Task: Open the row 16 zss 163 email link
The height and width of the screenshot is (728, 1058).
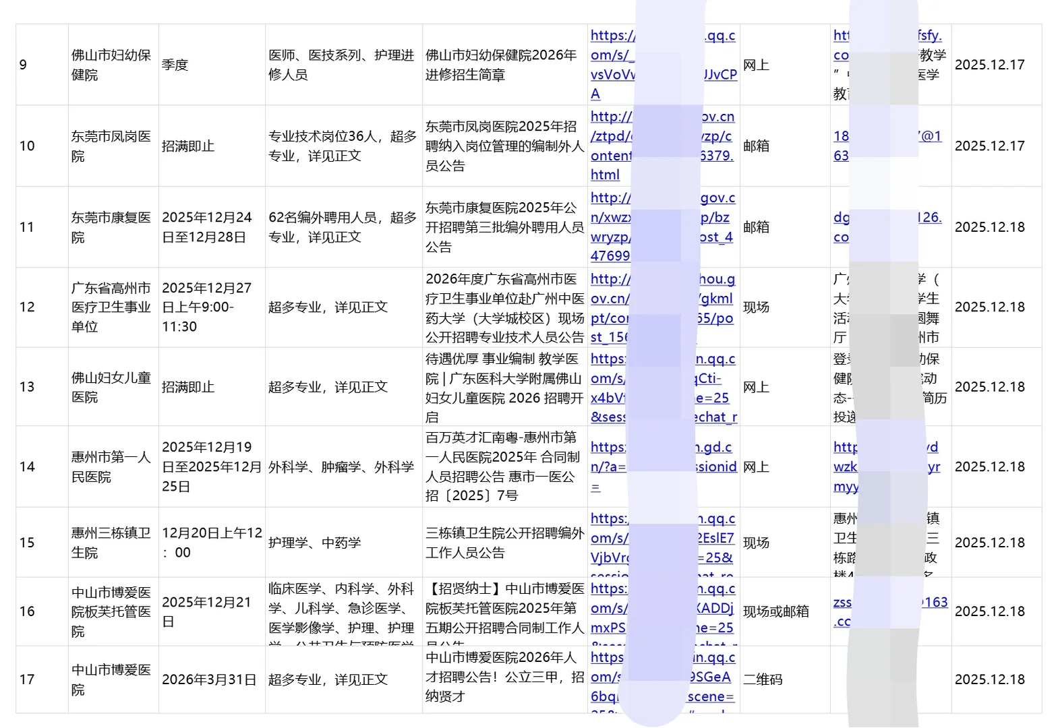Action: [890, 611]
